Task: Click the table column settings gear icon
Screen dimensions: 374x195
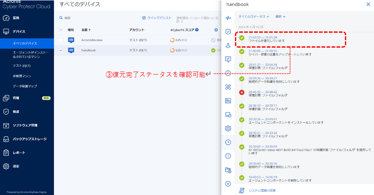Action: pyautogui.click(x=216, y=30)
